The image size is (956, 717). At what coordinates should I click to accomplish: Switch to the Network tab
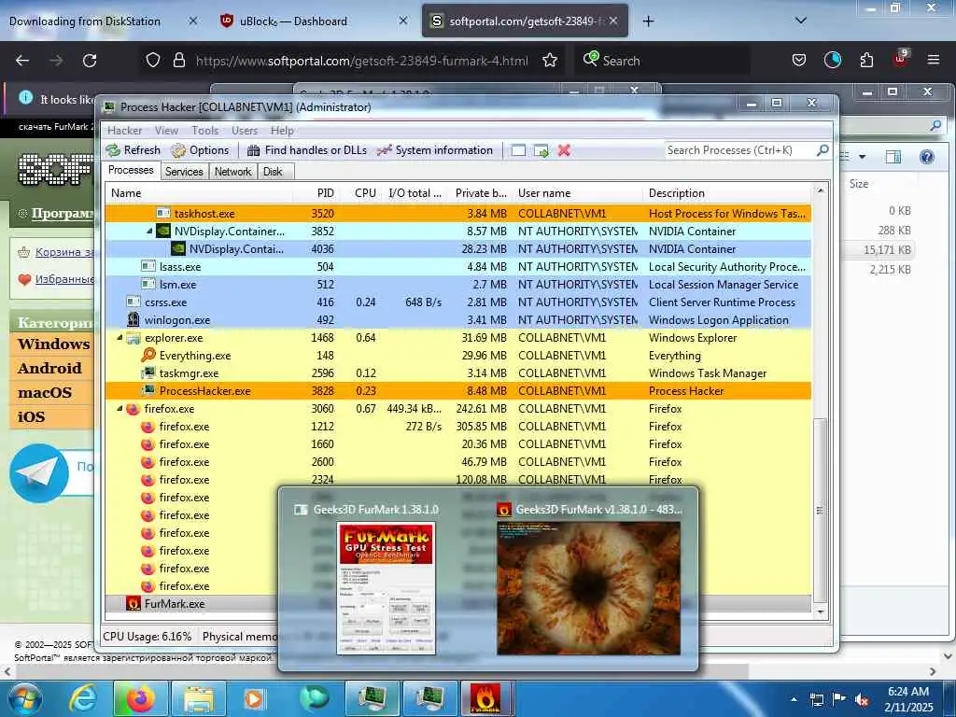[x=232, y=172]
